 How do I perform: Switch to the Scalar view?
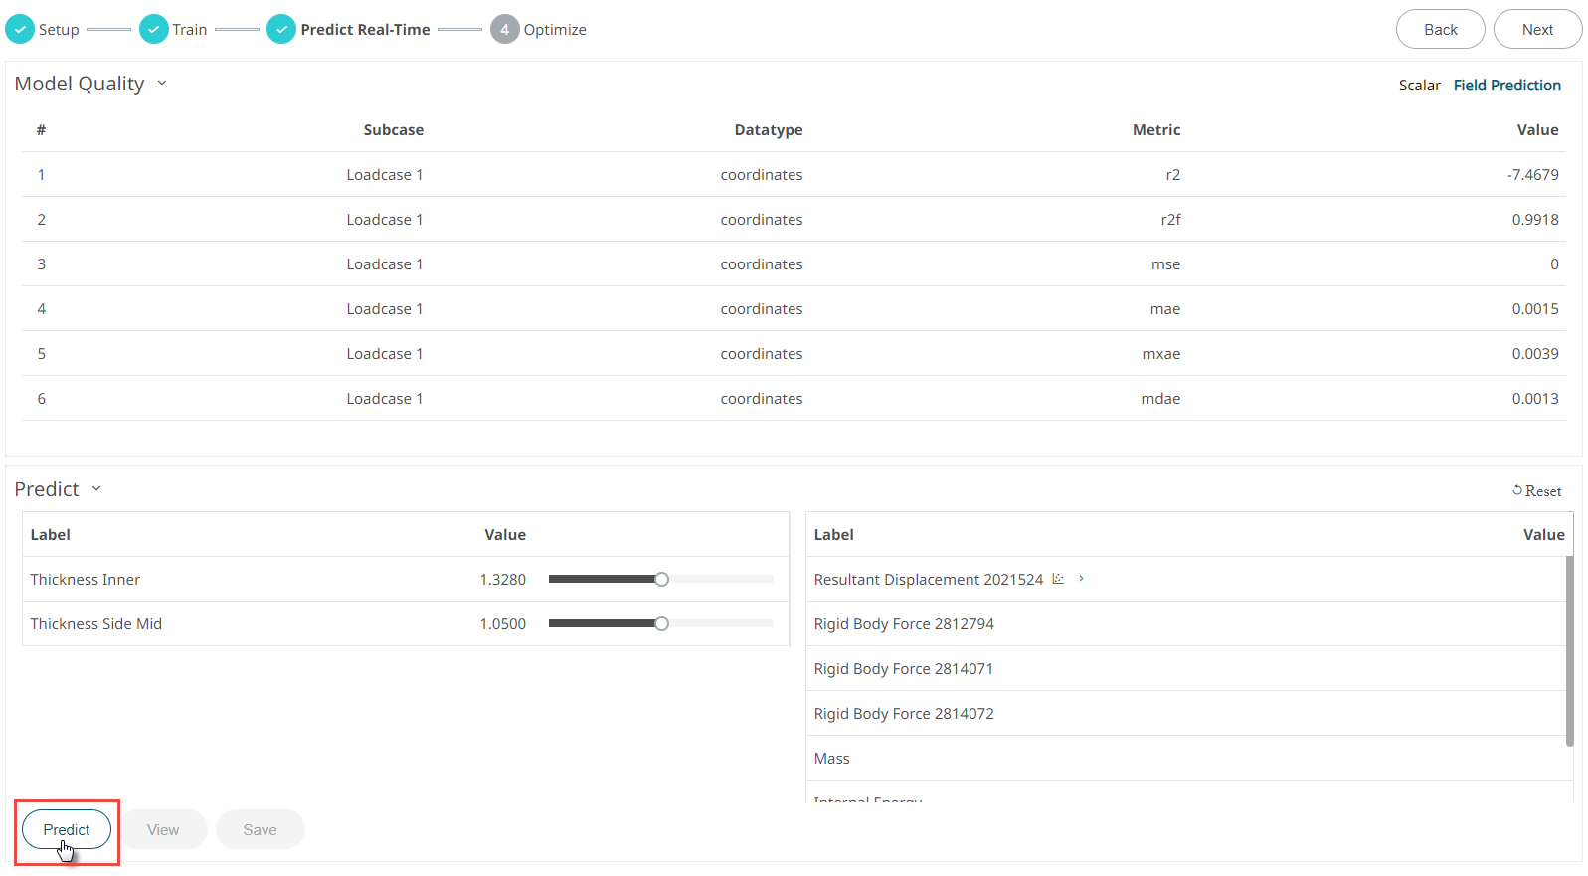1419,86
